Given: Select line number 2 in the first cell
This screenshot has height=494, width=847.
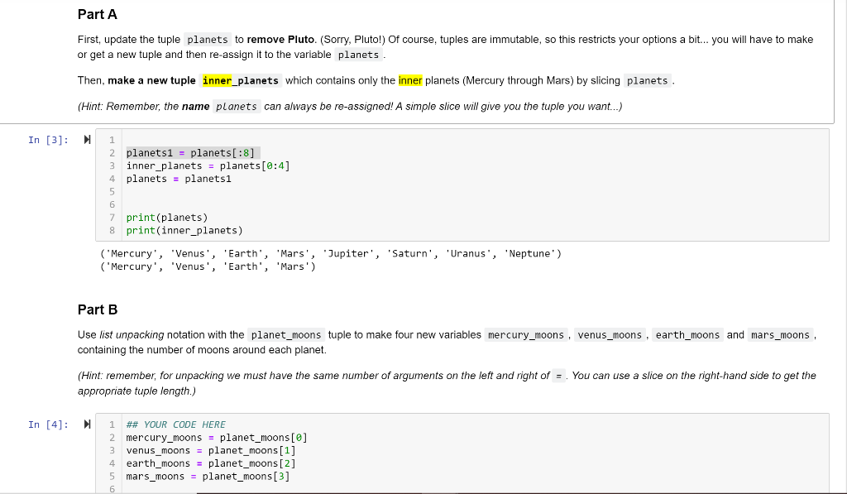Looking at the screenshot, I should click(112, 152).
